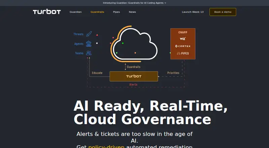Viewport: 269px width, 148px height.
Task: Click 'Alerts & tickets are too slow' text
Action: (x=116, y=134)
